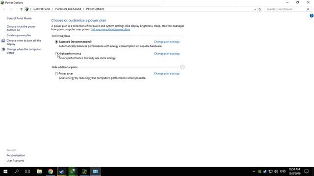Image resolution: width=314 pixels, height=176 pixels.
Task: Click the Steam tray icon
Action: coord(265,172)
